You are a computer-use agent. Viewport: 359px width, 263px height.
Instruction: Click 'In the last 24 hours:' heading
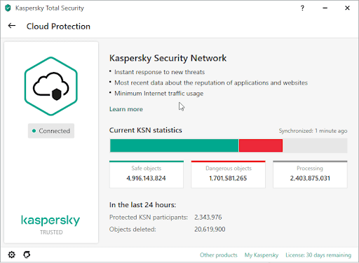click(x=142, y=205)
